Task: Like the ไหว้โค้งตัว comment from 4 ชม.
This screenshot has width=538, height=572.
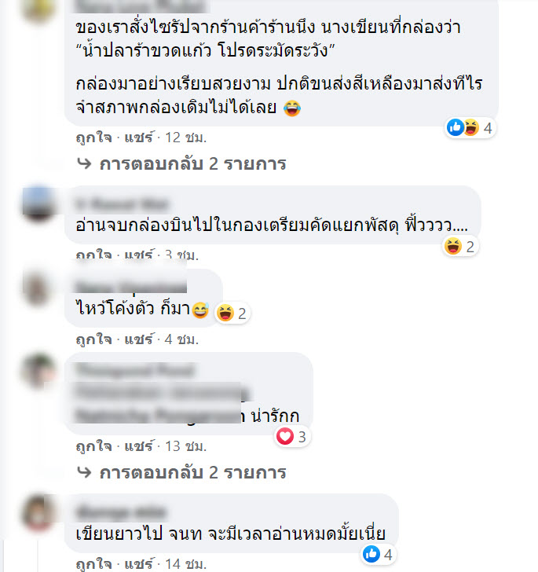Action: 93,339
